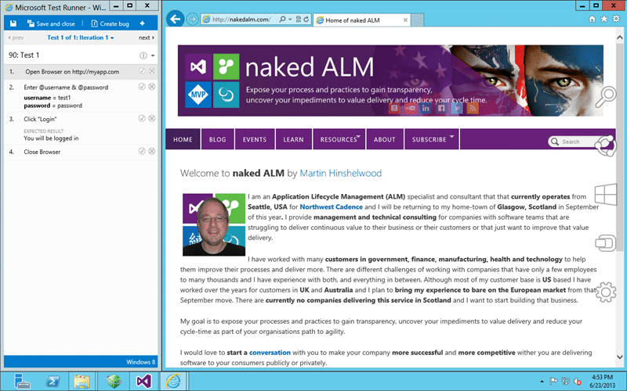627x391 pixels.
Task: Click the Facebook icon in the banner
Action: (441, 108)
